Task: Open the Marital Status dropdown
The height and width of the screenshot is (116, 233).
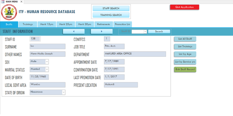Action: [47, 69]
